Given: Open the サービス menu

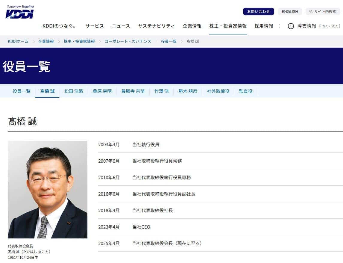Looking at the screenshot, I should point(95,26).
